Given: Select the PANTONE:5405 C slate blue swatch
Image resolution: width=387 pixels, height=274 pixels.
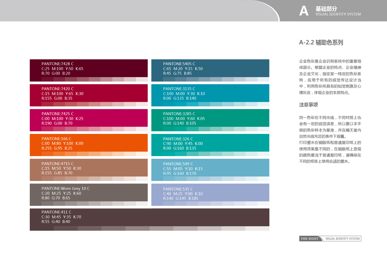Looking at the screenshot, I should coord(210,70).
